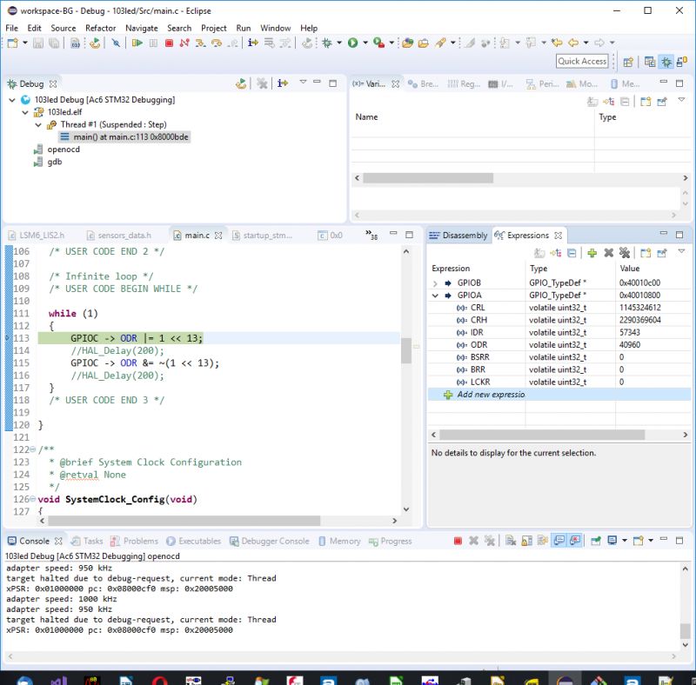The height and width of the screenshot is (685, 696).
Task: Open the Expressions view menu triangle
Action: point(681,251)
